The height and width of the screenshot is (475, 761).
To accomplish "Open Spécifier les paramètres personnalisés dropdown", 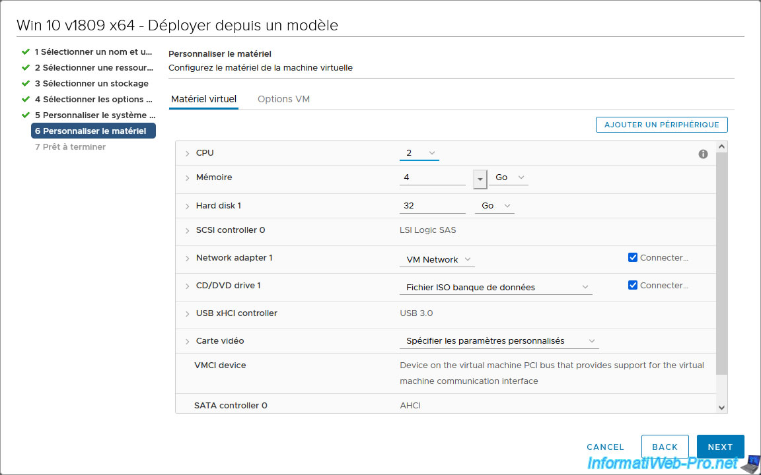I will 499,341.
